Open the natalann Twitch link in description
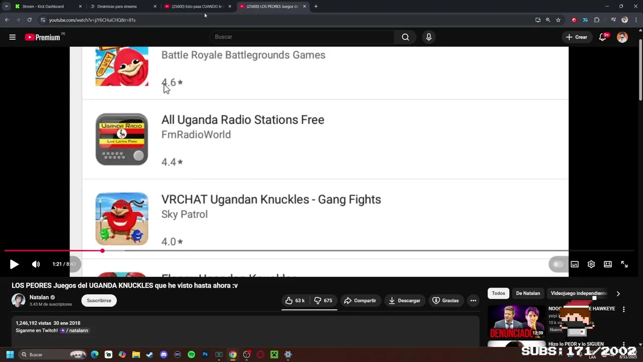 click(74, 331)
